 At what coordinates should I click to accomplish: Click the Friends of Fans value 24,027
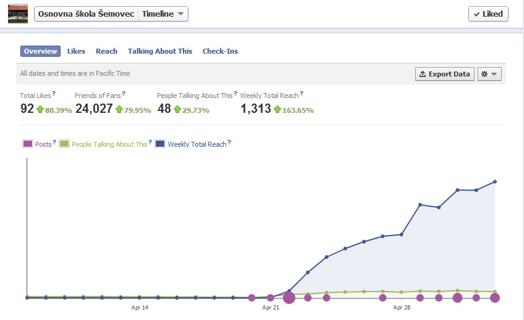(94, 109)
